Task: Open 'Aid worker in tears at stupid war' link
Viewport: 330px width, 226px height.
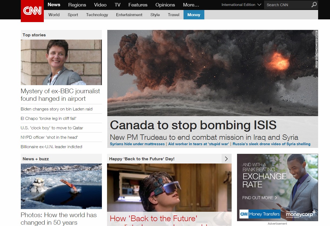Action: point(199,144)
